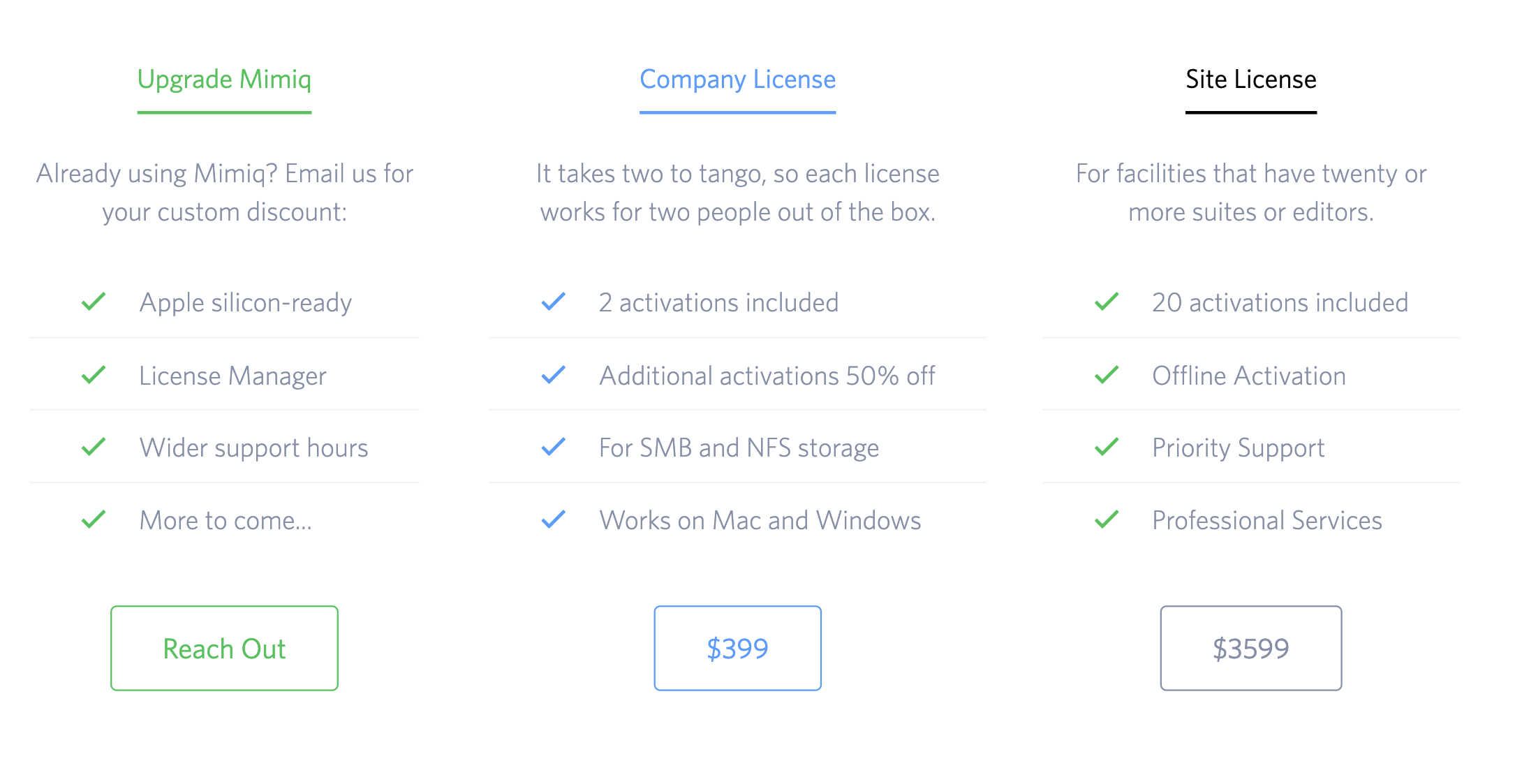
Task: Click the Already using Mimiq description text
Action: pyautogui.click(x=224, y=193)
